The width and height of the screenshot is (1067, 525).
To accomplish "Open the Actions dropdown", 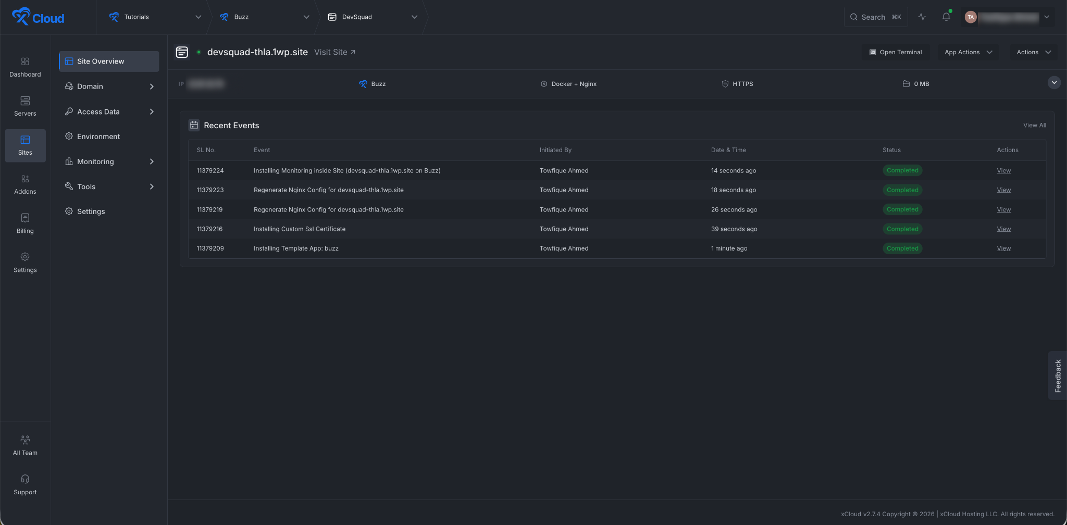I will (x=1034, y=52).
